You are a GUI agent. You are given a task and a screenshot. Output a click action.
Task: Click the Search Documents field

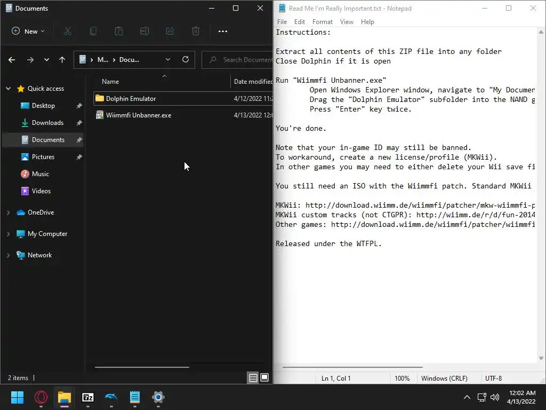[237, 60]
